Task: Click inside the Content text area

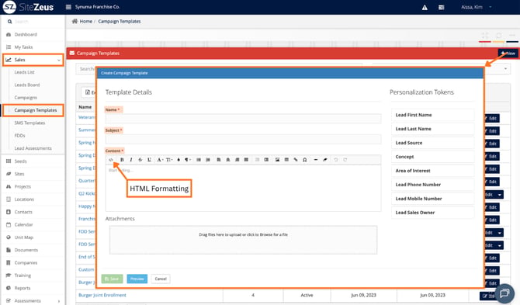Action: click(243, 188)
